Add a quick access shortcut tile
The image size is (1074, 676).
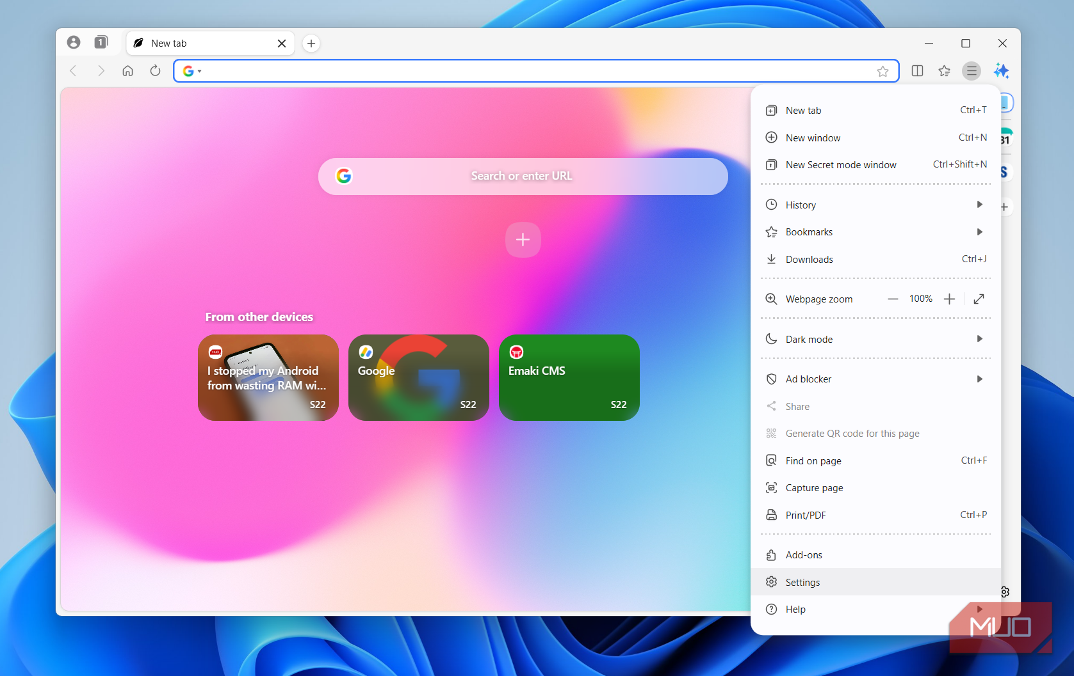[x=523, y=240]
